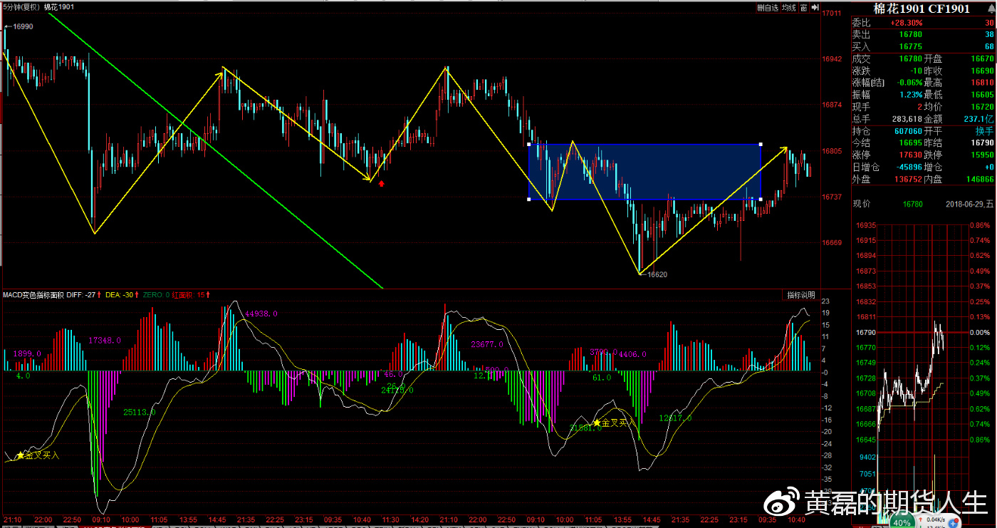997x528 pixels.
Task: Click the 窗 window button
Action: click(803, 7)
